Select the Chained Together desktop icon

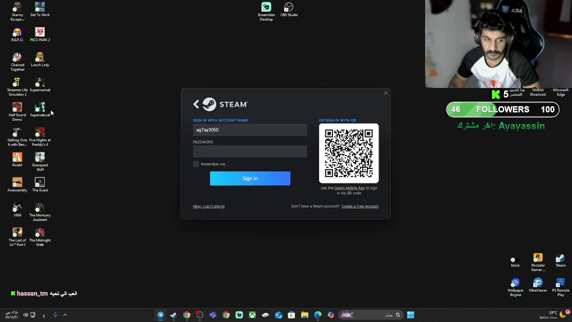17,62
